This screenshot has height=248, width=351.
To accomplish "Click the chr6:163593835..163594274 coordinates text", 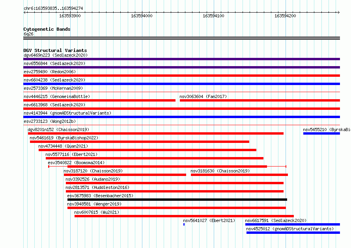I will [53, 9].
